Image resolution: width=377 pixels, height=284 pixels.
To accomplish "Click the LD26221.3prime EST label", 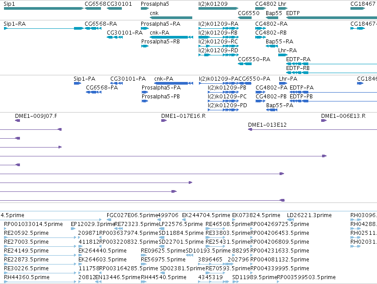I will (x=309, y=215).
